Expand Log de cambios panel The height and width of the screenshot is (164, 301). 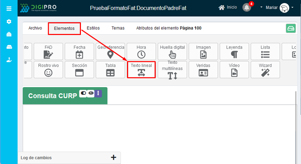click(113, 157)
